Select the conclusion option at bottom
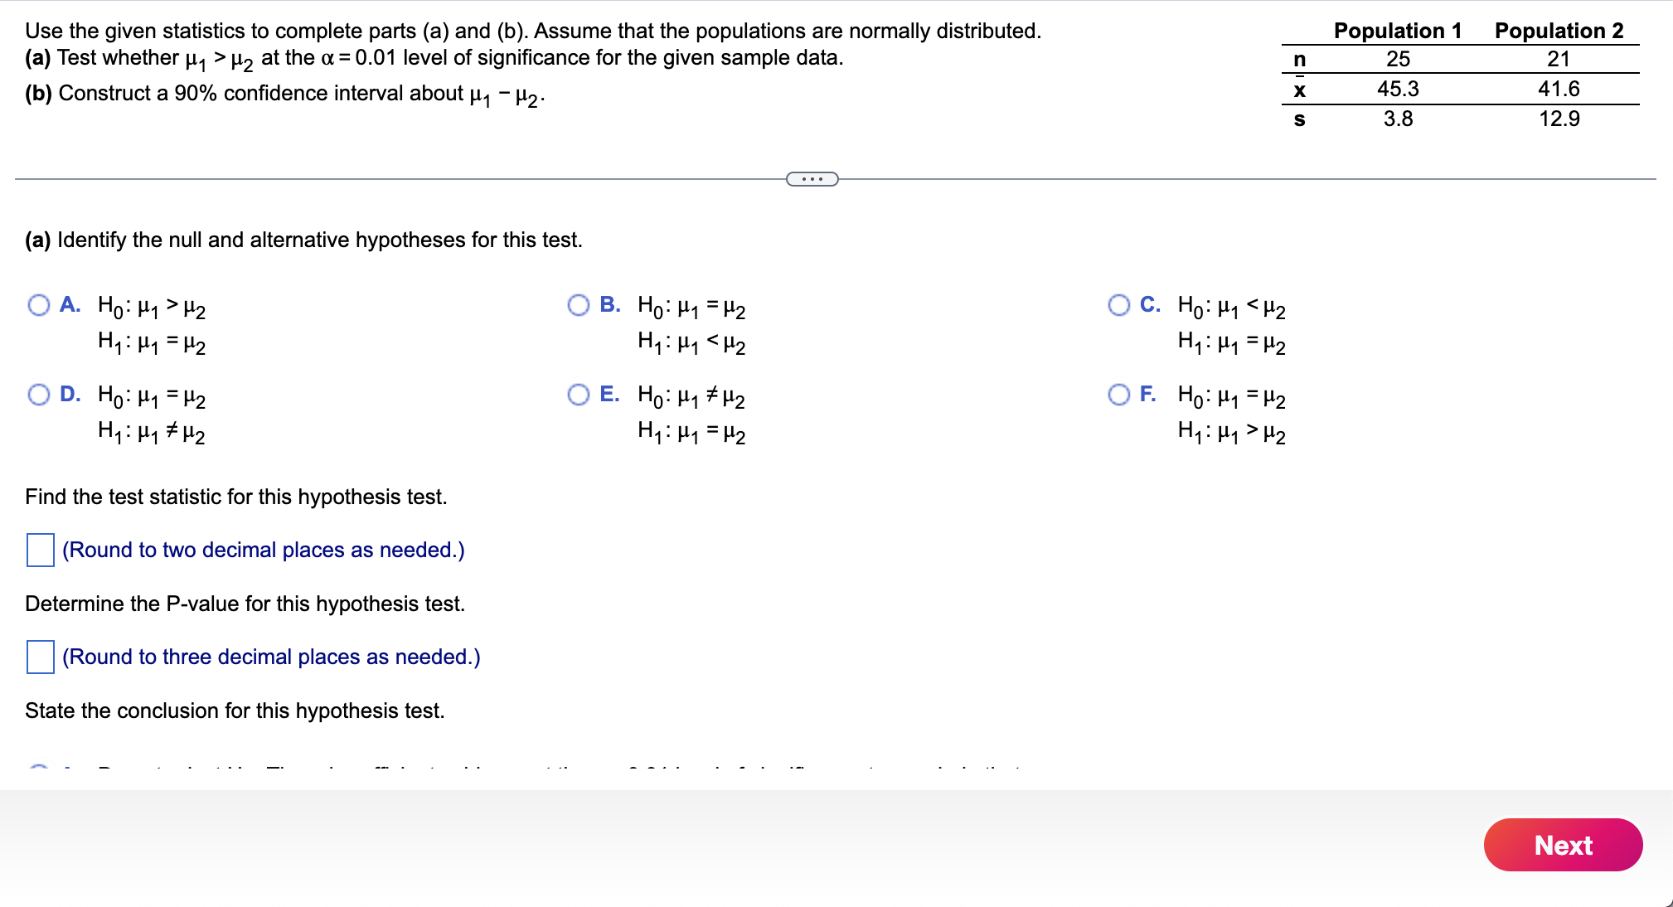 [38, 769]
